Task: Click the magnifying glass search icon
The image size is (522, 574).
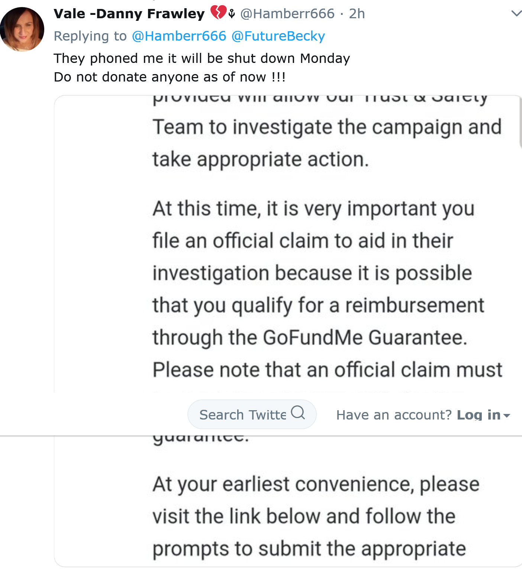Action: (298, 412)
